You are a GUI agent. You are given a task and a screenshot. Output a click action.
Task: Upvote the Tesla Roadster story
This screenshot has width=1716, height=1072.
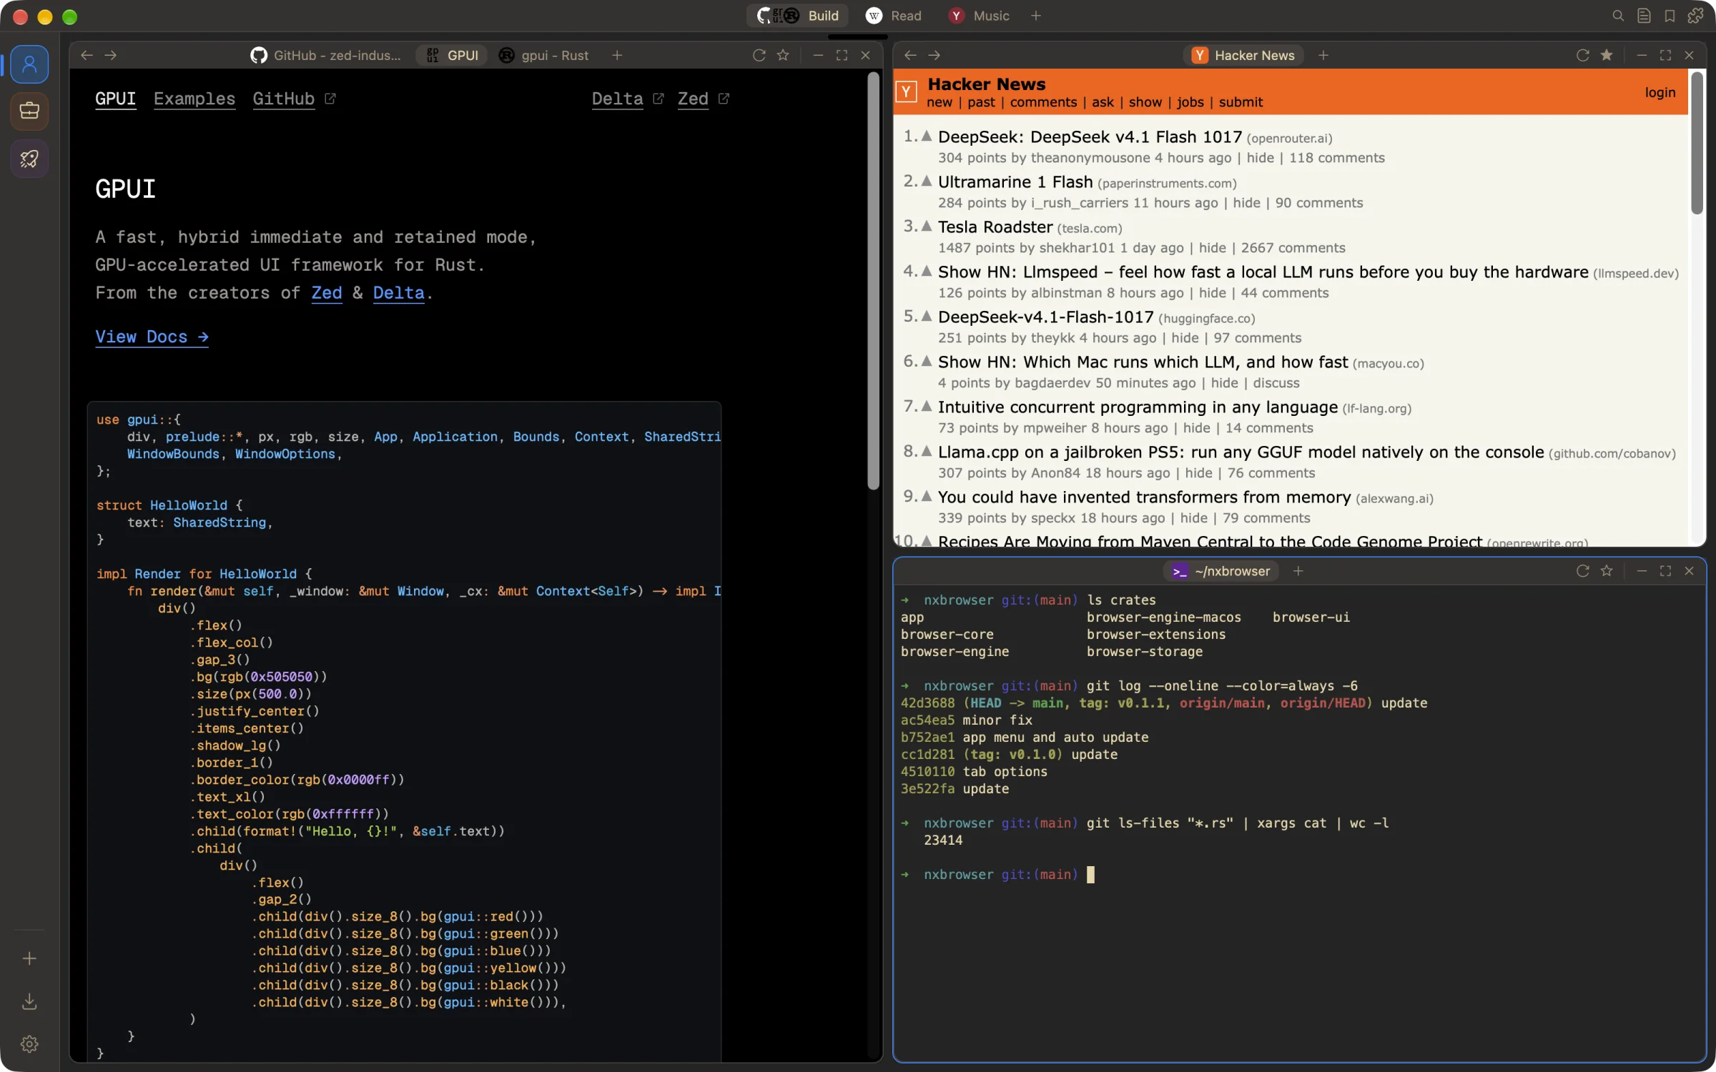coord(927,226)
